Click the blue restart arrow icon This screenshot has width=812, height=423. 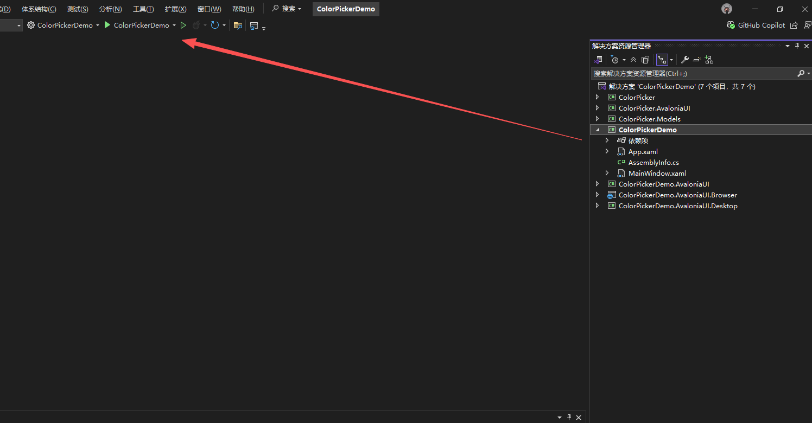(215, 25)
